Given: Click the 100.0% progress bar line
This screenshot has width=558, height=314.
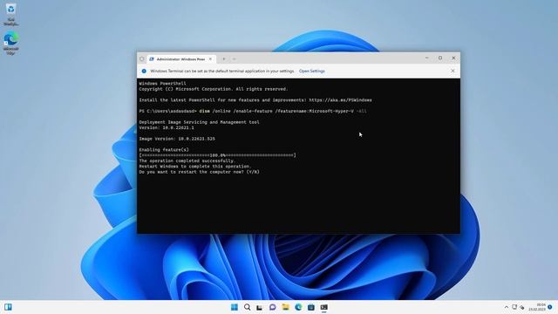Looking at the screenshot, I should tap(217, 155).
